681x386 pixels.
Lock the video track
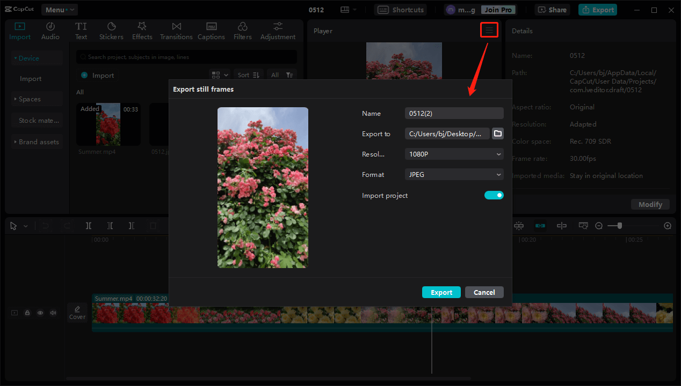click(27, 313)
